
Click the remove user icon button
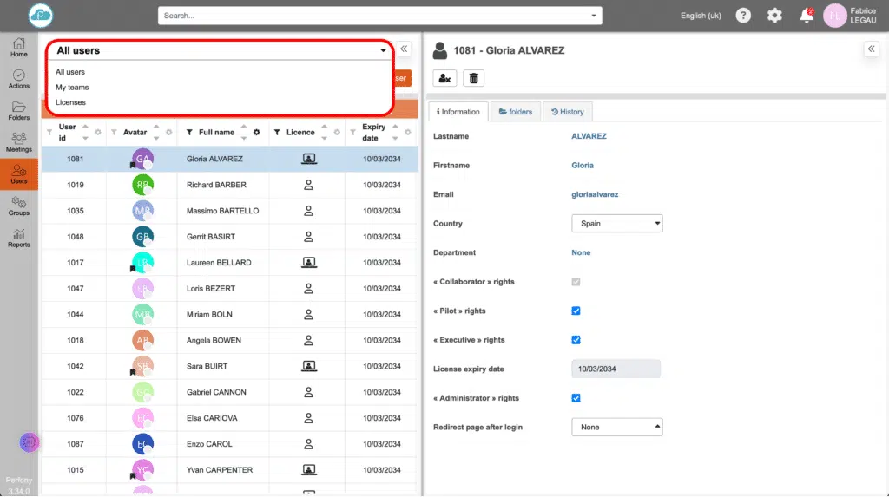point(444,78)
